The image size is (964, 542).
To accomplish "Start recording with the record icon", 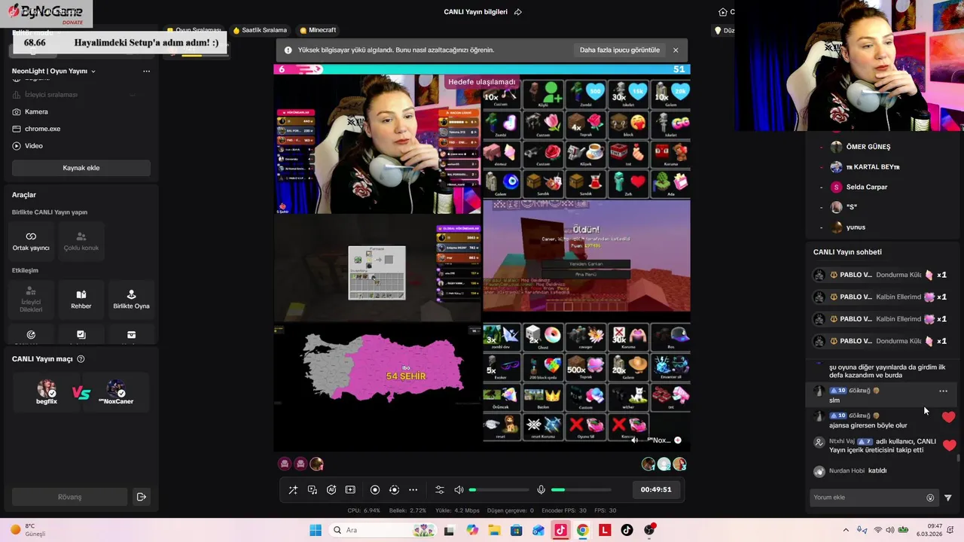I will (x=375, y=489).
